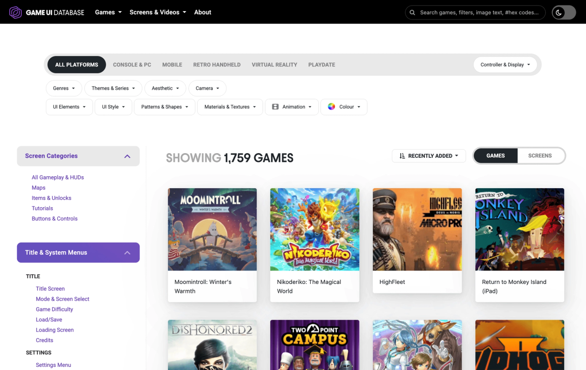Open the Controller & Display dropdown
This screenshot has width=586, height=370.
pos(505,65)
